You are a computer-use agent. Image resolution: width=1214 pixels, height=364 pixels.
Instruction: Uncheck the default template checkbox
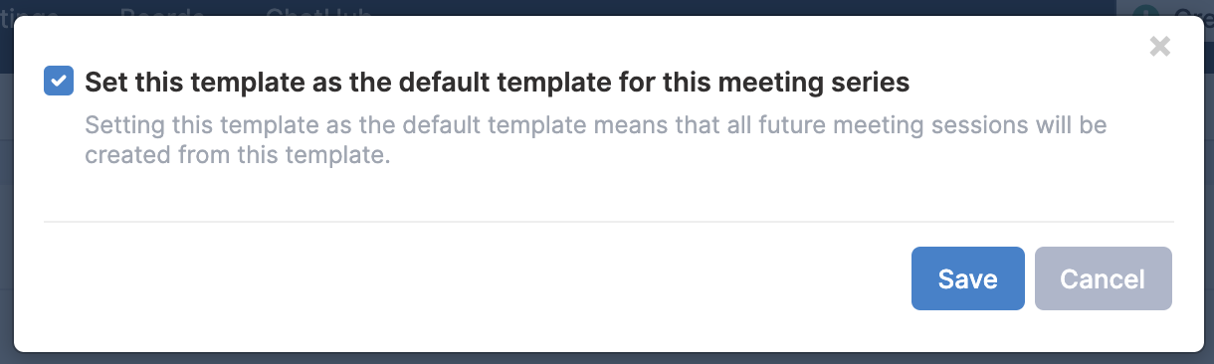(59, 81)
